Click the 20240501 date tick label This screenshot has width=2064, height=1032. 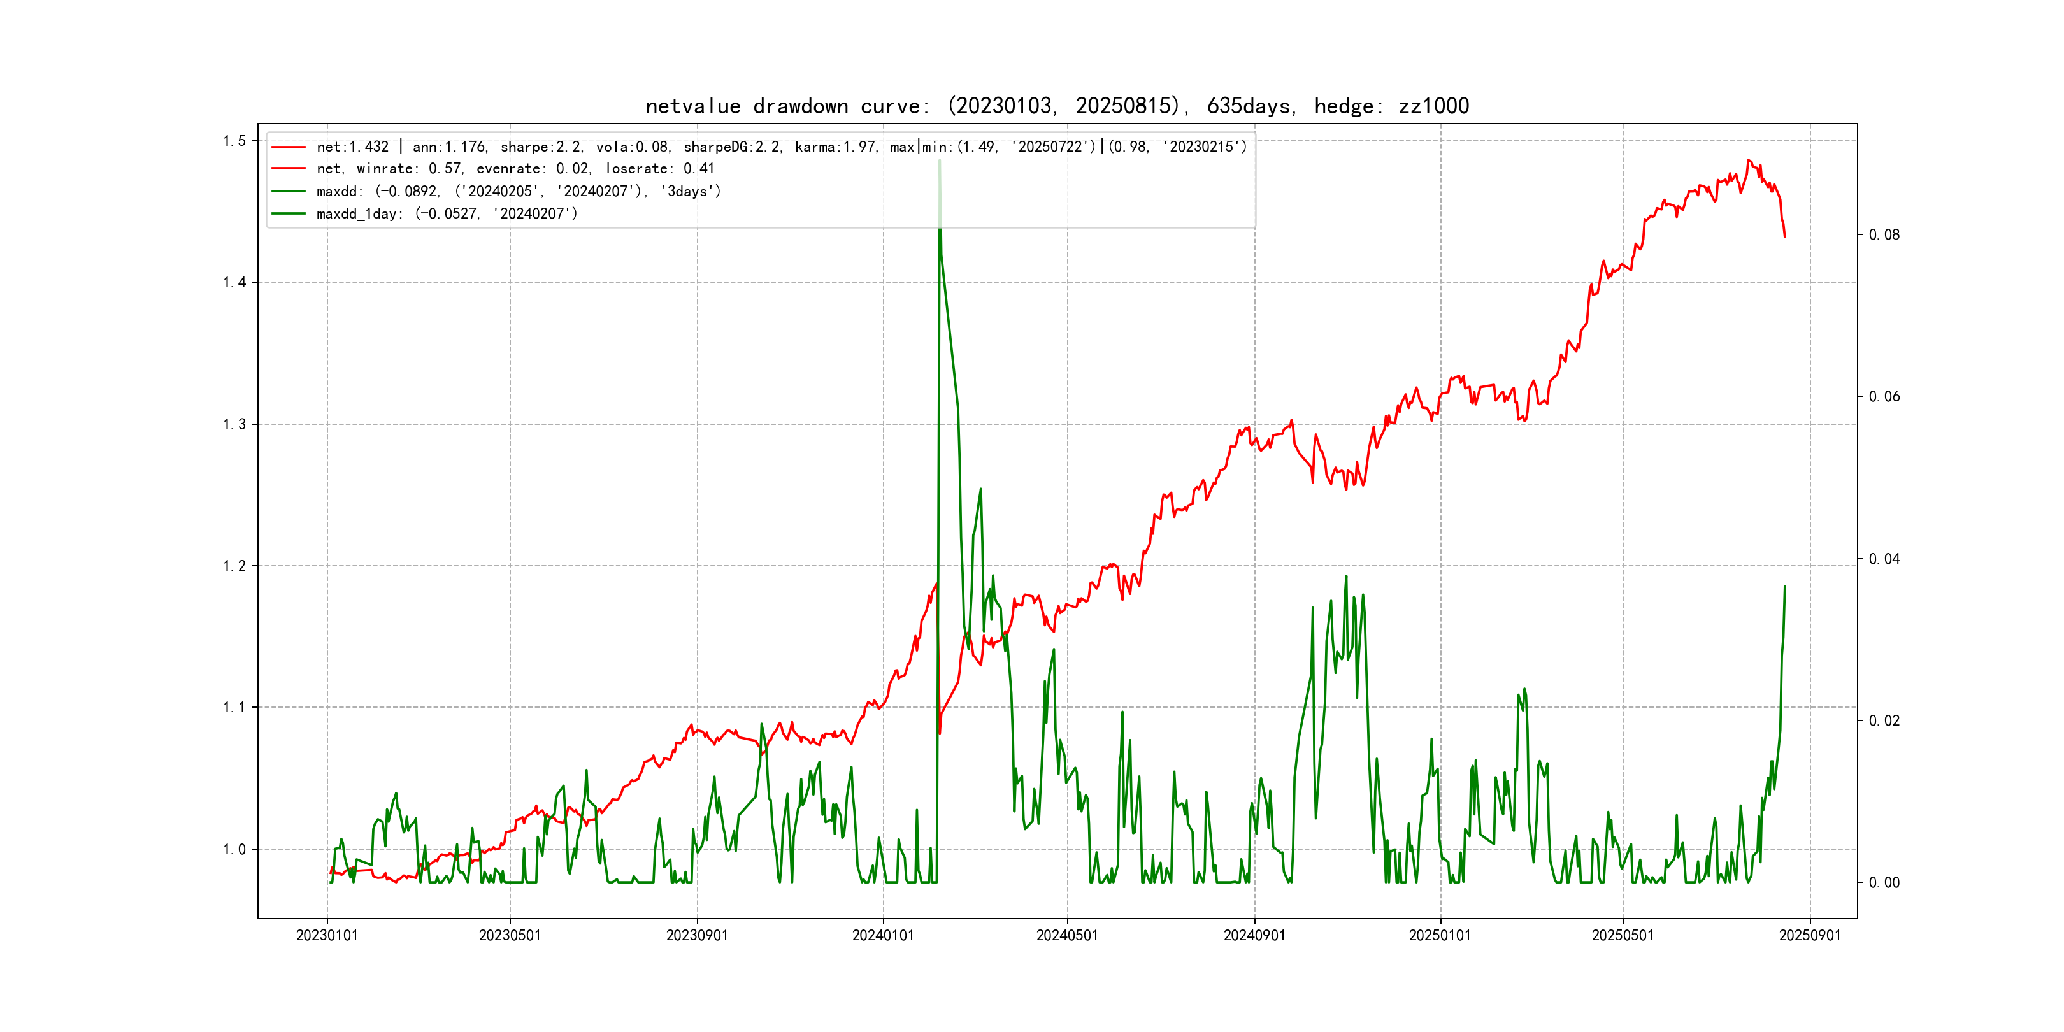pyautogui.click(x=1067, y=936)
